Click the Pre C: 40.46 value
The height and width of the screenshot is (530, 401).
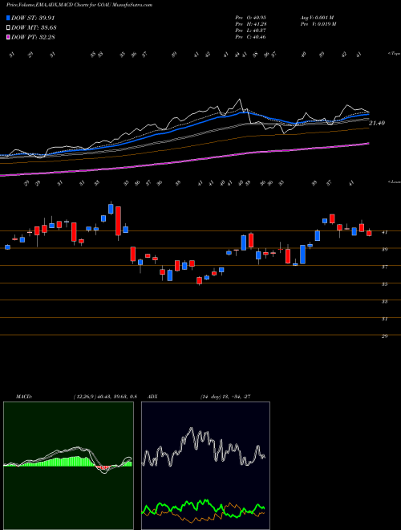point(251,37)
